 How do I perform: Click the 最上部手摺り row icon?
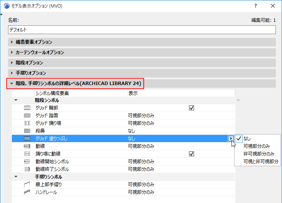[x=27, y=185]
